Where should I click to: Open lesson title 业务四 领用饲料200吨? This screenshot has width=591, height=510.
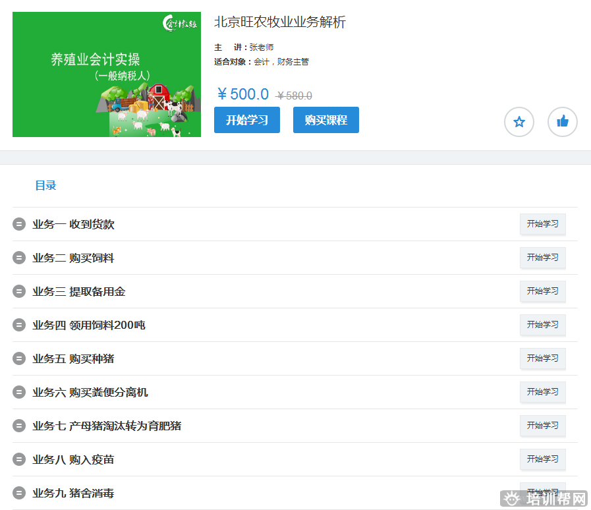89,325
